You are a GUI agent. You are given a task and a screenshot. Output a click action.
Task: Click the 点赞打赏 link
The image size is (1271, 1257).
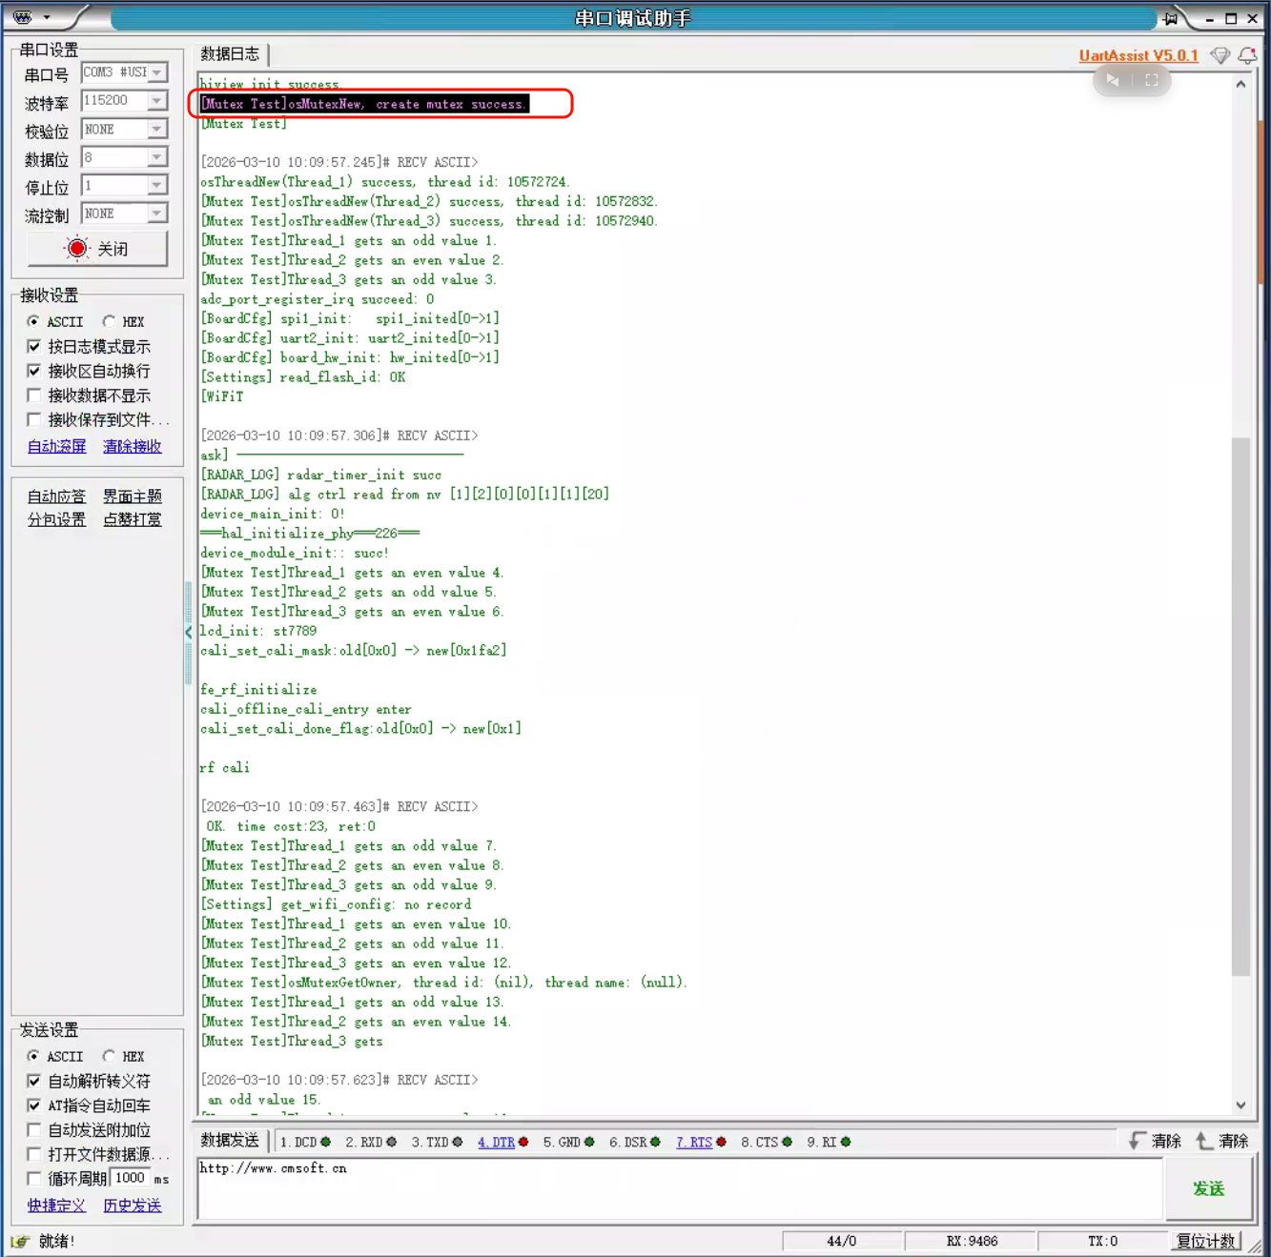click(x=133, y=519)
